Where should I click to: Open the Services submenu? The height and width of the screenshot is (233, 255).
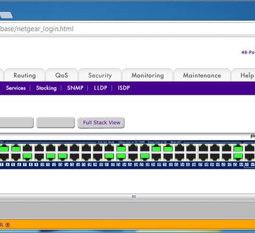(16, 88)
